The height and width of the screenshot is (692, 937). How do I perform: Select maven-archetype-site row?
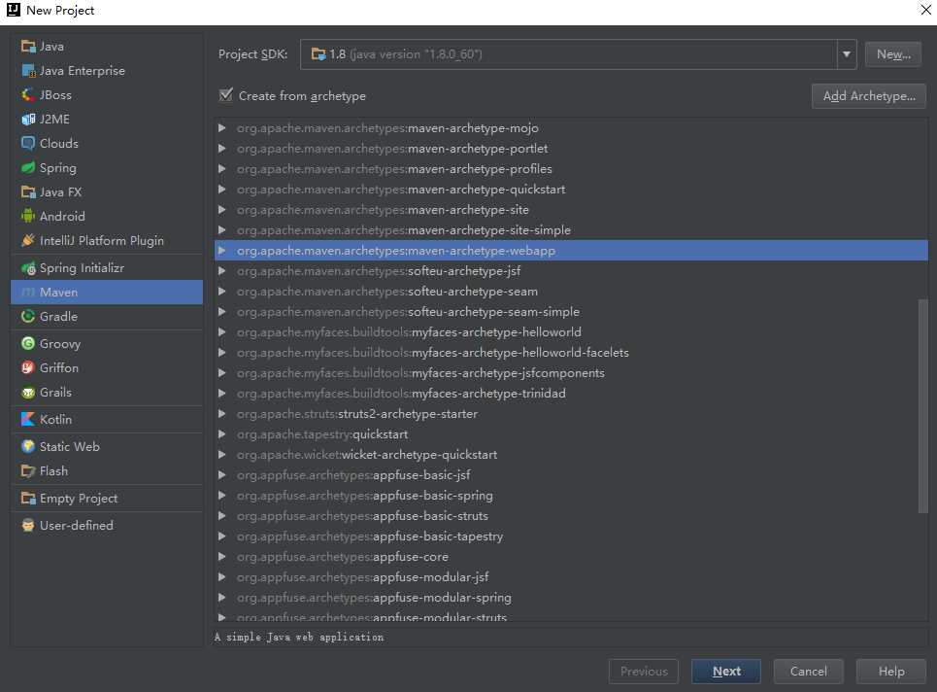[571, 209]
